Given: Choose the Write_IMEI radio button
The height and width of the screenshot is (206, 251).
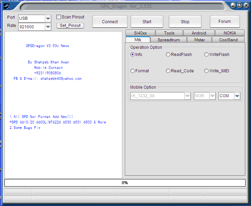Looking at the screenshot, I should [206, 71].
